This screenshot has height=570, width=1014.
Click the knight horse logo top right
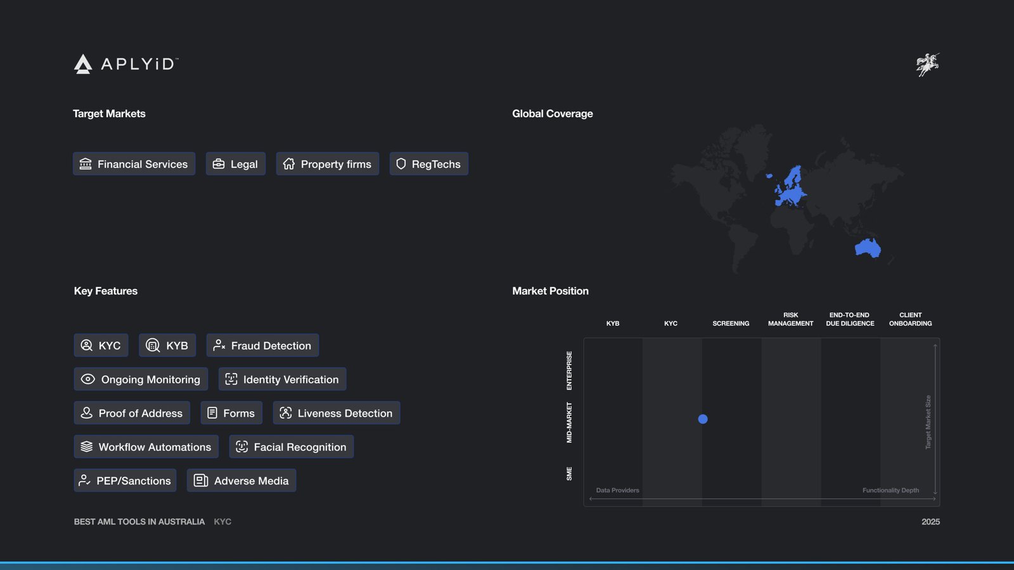928,65
